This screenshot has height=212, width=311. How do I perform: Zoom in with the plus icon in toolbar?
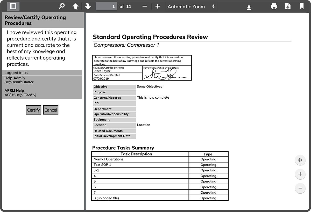[x=158, y=6]
